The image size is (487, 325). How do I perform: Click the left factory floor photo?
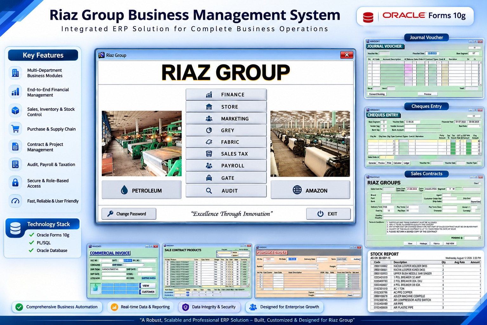142,143
